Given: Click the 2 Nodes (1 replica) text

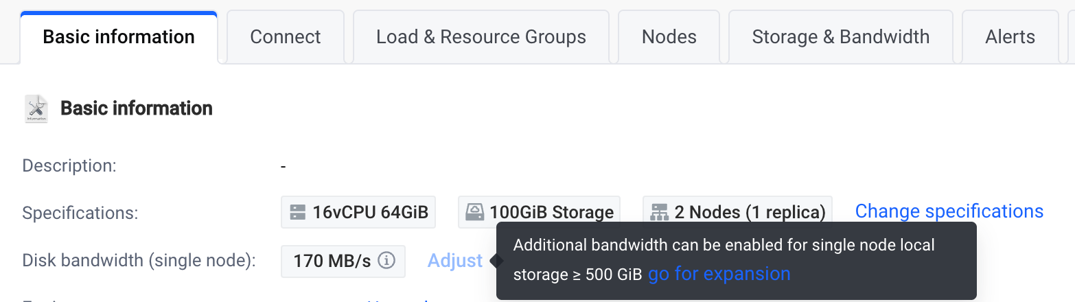Looking at the screenshot, I should (750, 212).
